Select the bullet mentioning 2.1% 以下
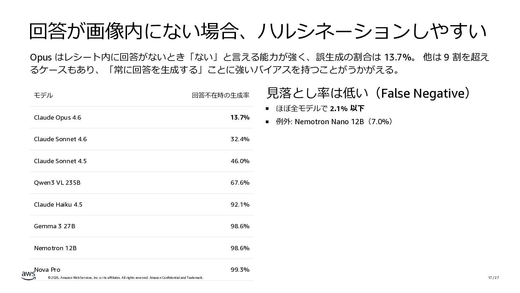The width and height of the screenshot is (520, 293). point(320,108)
